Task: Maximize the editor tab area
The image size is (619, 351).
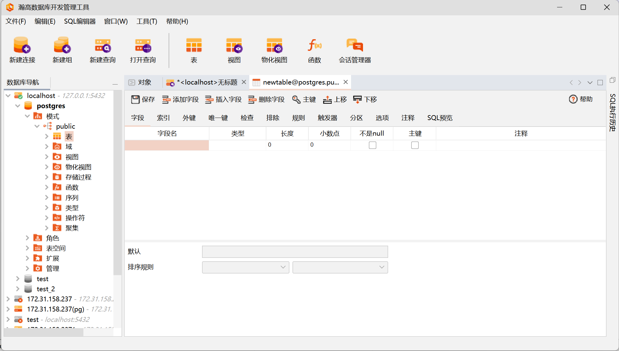Action: [x=600, y=83]
